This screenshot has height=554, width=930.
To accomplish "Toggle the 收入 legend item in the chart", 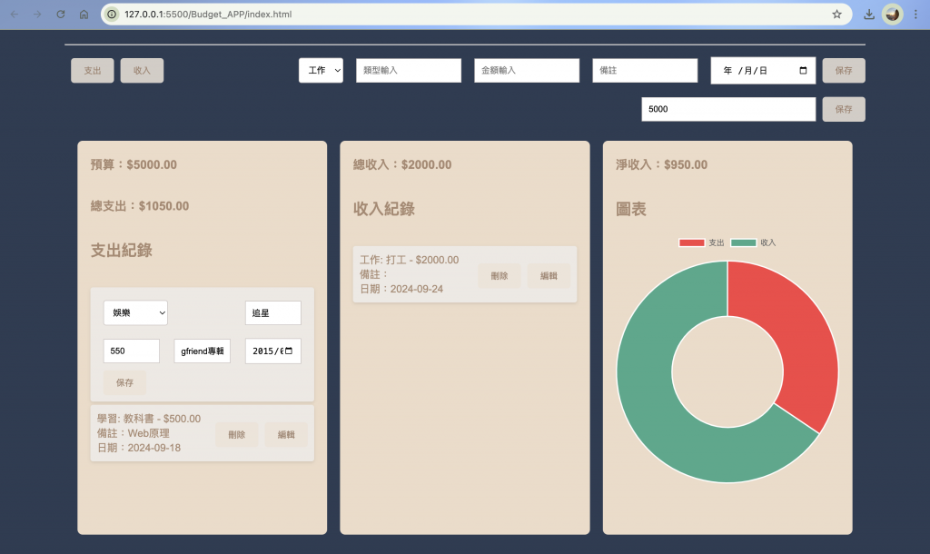I will click(x=753, y=242).
